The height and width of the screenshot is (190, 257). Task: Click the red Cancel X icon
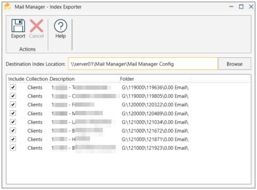point(36,26)
